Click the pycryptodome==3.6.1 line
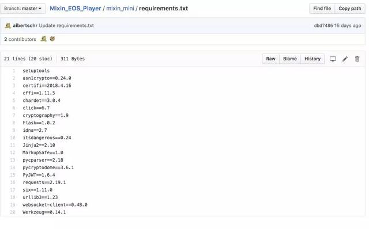Screen dimensions: 369x229 pyautogui.click(x=48, y=167)
